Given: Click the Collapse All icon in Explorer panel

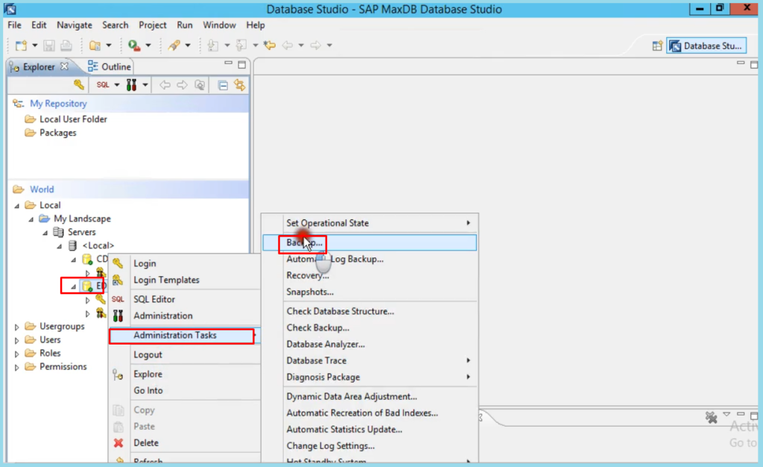Looking at the screenshot, I should 222,84.
